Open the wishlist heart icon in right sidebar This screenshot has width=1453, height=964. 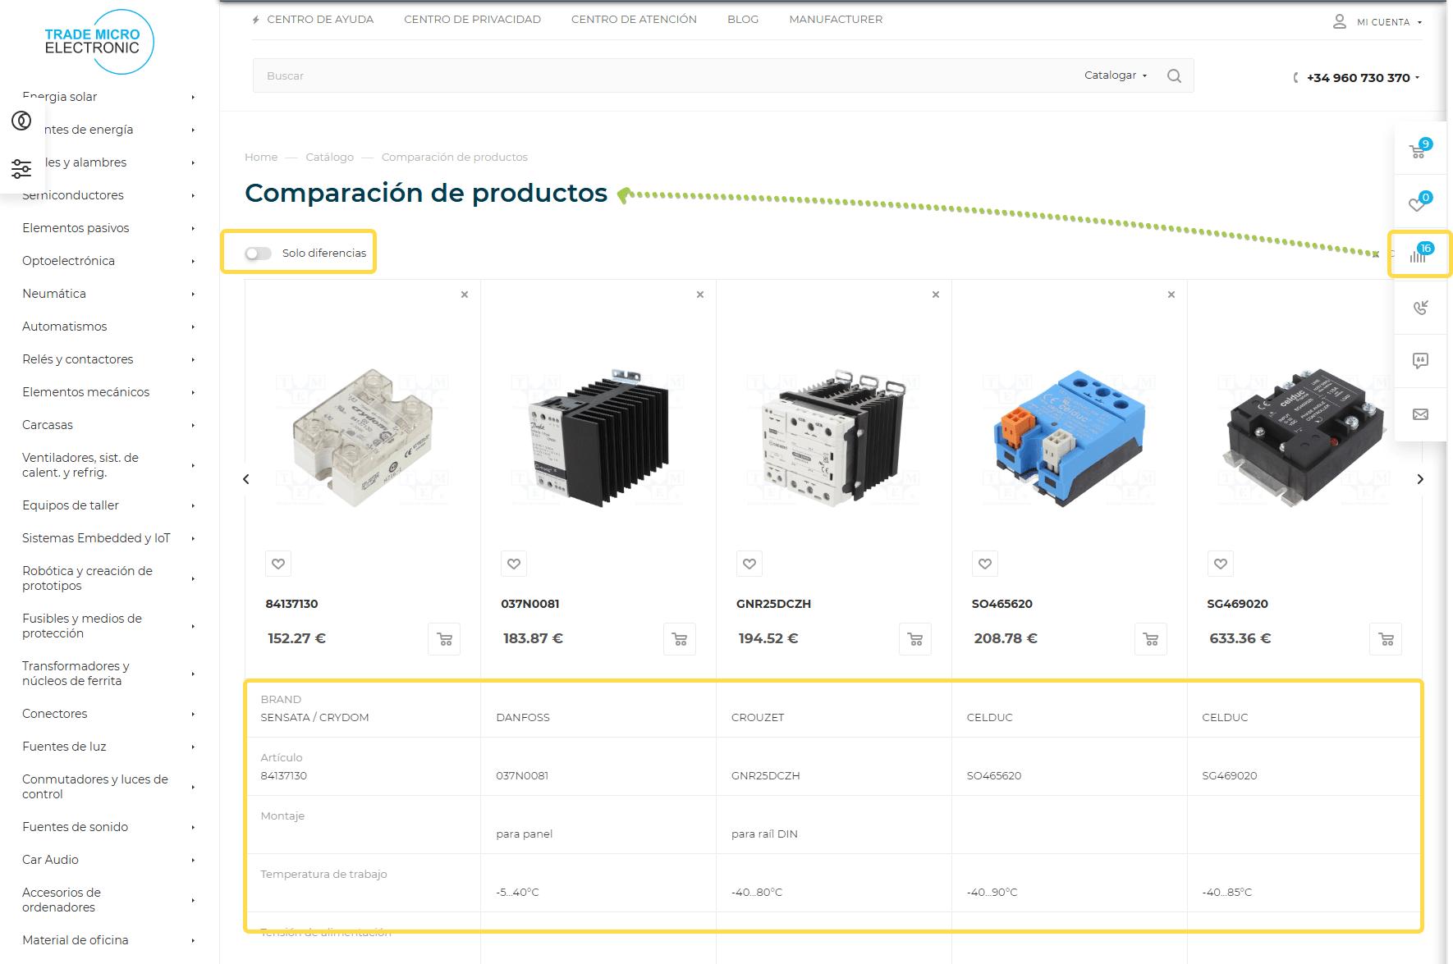pyautogui.click(x=1419, y=203)
